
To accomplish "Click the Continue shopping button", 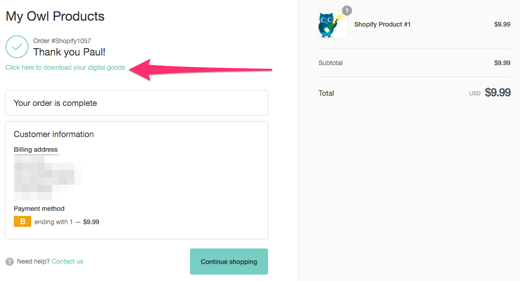I will coord(229,261).
